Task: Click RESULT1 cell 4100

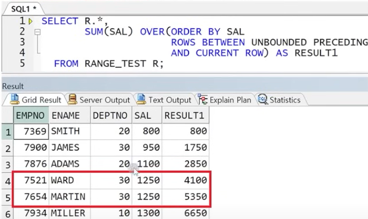Action: pos(186,181)
